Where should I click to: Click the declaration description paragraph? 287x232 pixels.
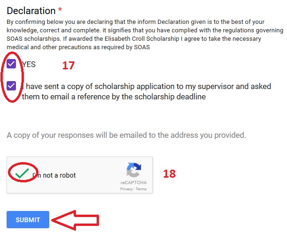click(x=145, y=34)
